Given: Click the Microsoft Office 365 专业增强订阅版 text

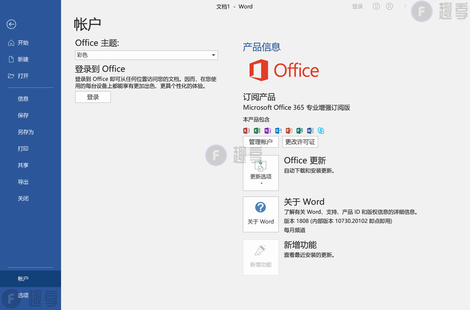Looking at the screenshot, I should click(297, 108).
